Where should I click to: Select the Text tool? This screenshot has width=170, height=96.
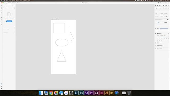pos(1,20)
